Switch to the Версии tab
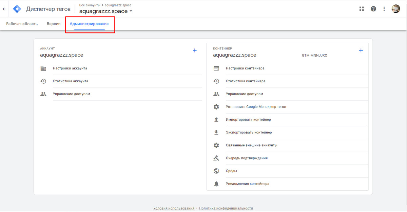The width and height of the screenshot is (407, 212). (54, 24)
